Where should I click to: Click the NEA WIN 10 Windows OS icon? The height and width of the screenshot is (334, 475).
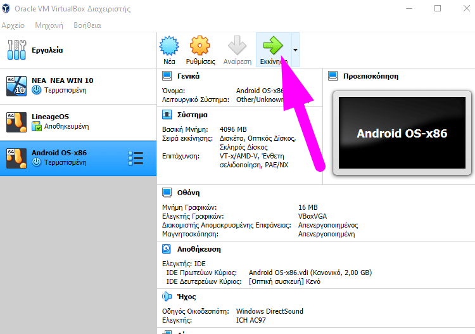pos(16,86)
